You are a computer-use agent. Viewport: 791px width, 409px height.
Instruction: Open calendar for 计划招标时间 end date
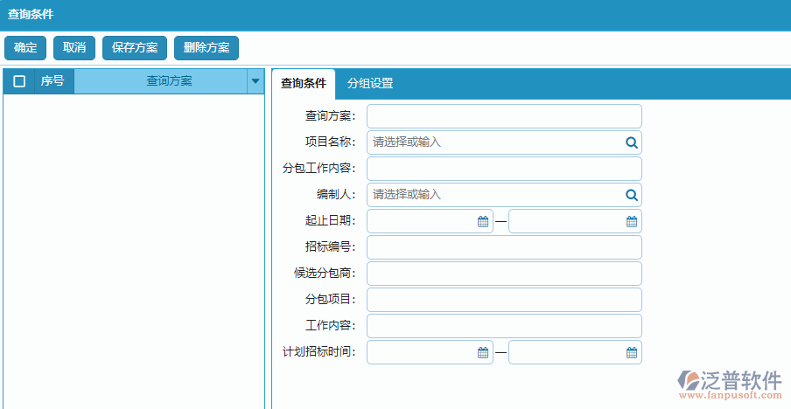point(631,353)
